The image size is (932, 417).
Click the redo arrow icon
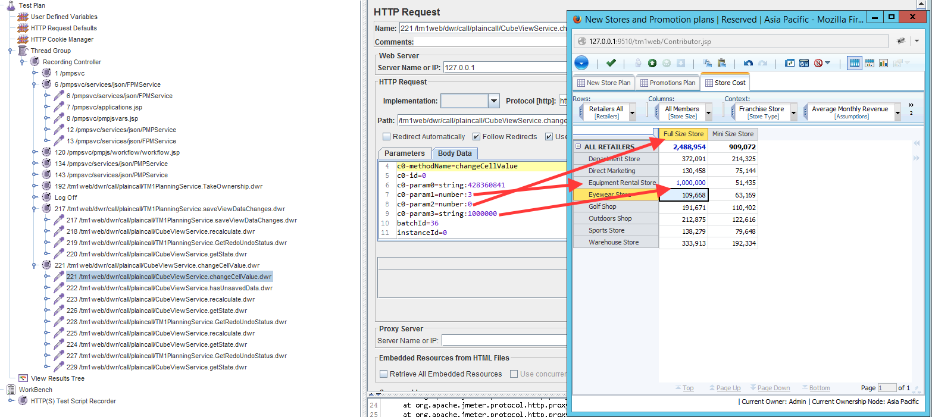[763, 63]
